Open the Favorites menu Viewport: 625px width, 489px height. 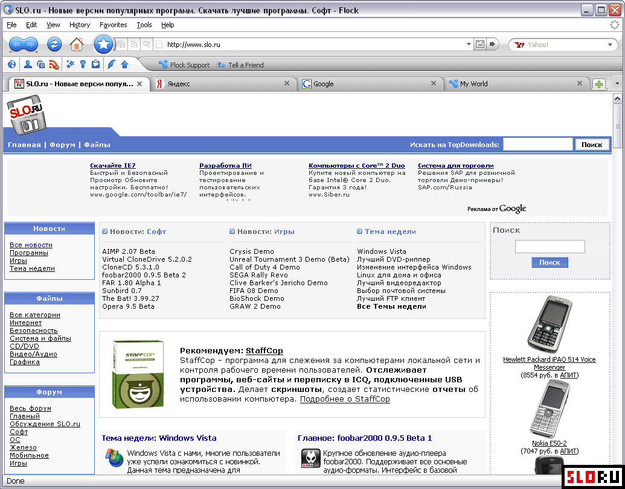(113, 25)
